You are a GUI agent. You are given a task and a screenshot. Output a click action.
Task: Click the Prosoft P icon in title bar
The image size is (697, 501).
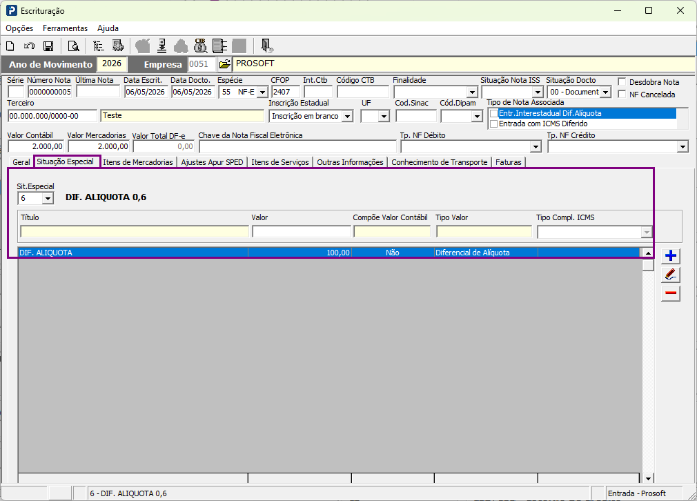[12, 10]
